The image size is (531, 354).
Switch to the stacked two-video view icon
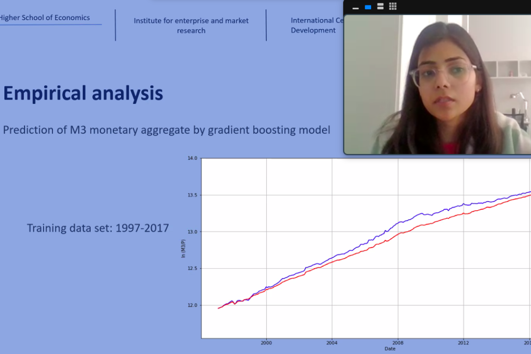tap(380, 6)
